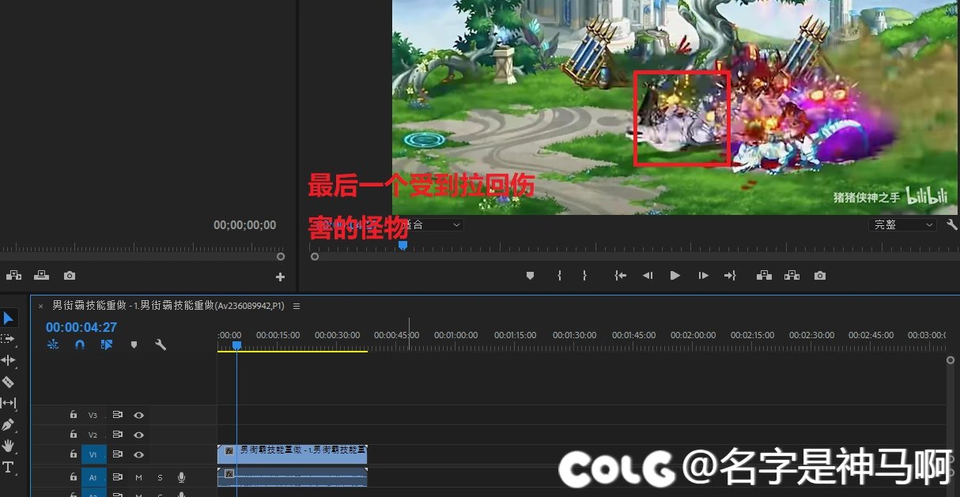Click timeline timecode 00:00:04:27
This screenshot has width=960, height=497.
[x=81, y=327]
